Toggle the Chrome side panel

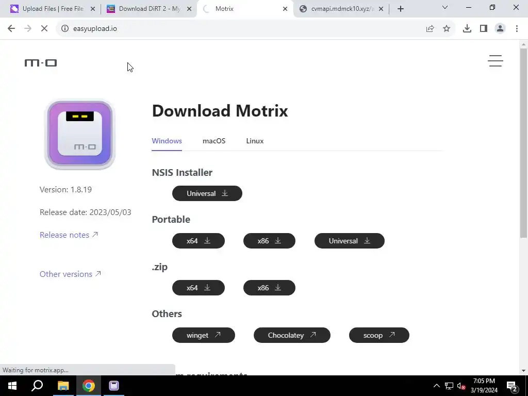coord(484,28)
